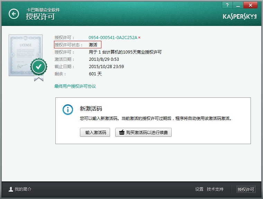Image resolution: width=263 pixels, height=199 pixels.
Task: Select expiry date 2015/10/28 23:59
Action: point(106,66)
